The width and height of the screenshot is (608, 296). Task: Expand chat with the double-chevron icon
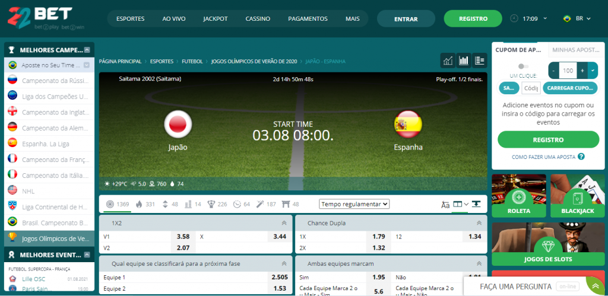coord(596,287)
